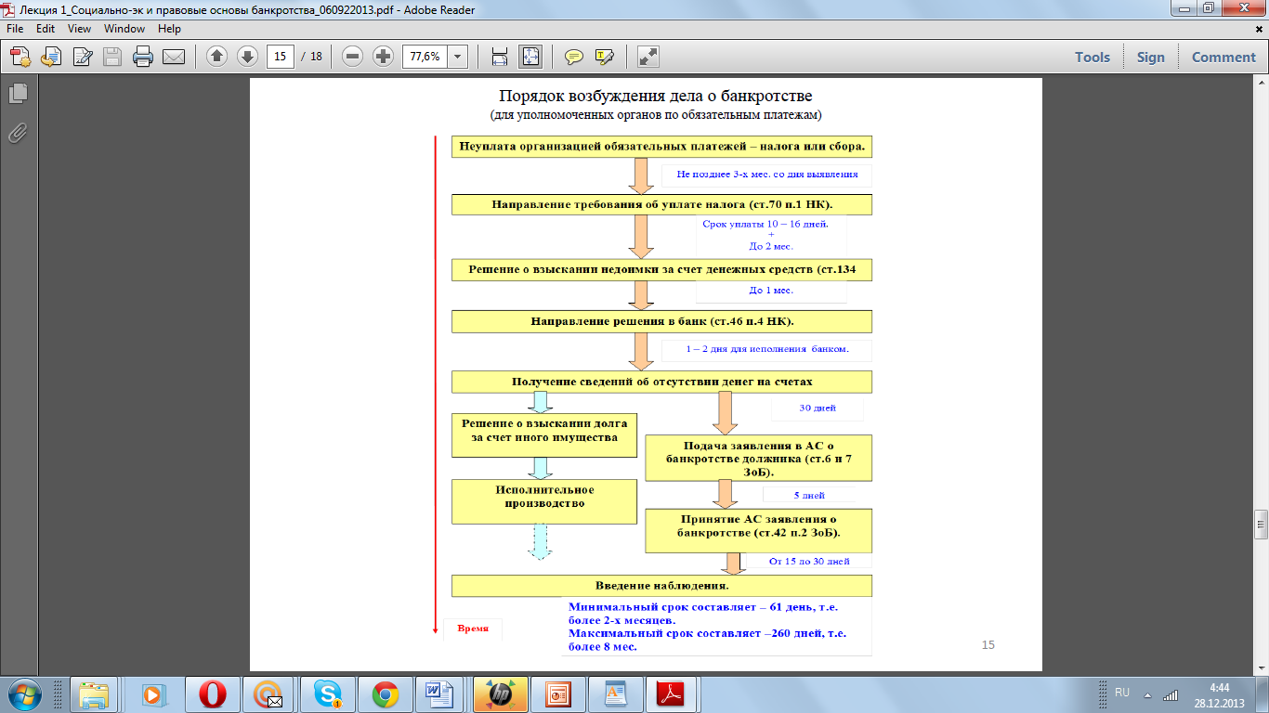Image resolution: width=1269 pixels, height=713 pixels.
Task: Click the '5 дней' label
Action: 809,495
